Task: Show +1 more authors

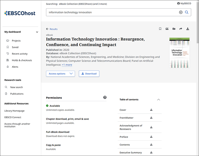Action: pos(67,65)
